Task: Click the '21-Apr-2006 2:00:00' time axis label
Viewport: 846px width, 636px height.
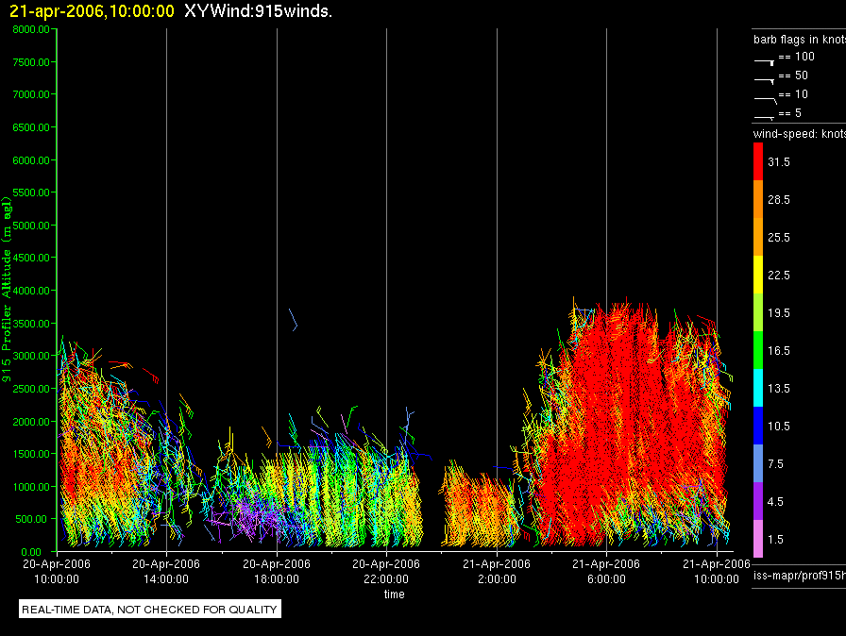Action: (497, 571)
